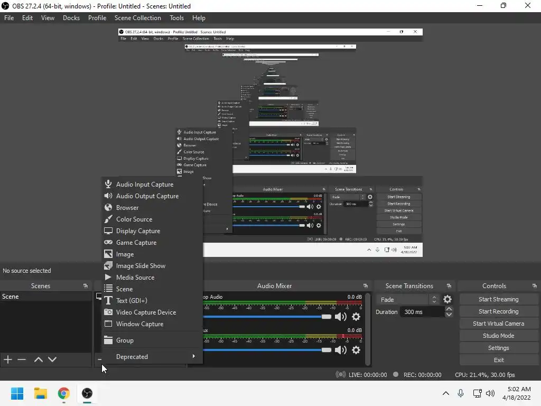Select the Scene item in Scenes list
The height and width of the screenshot is (406, 541).
pos(45,297)
